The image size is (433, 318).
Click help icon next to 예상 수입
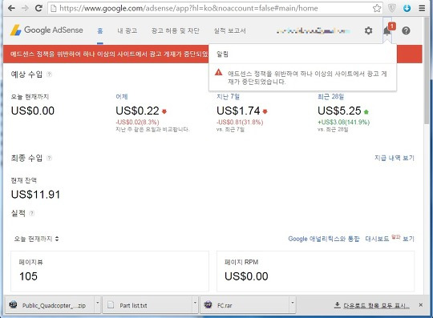point(49,74)
